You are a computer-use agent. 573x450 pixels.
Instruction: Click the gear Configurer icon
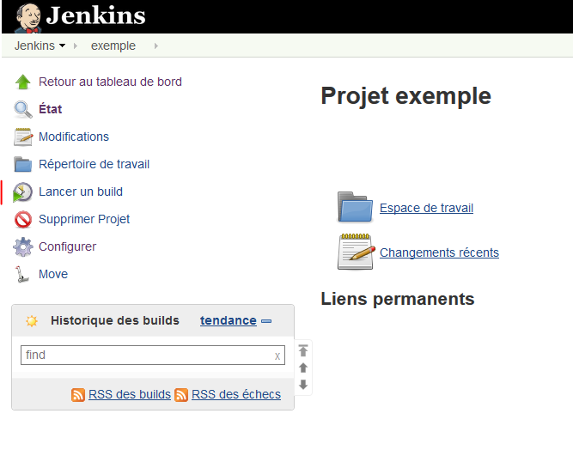tap(23, 247)
